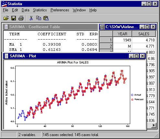Click the Cut scissors icon
160x139 pixels.
[x=31, y=18]
